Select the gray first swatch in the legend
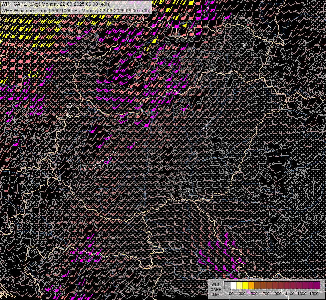326x300 pixels. [x=227, y=285]
